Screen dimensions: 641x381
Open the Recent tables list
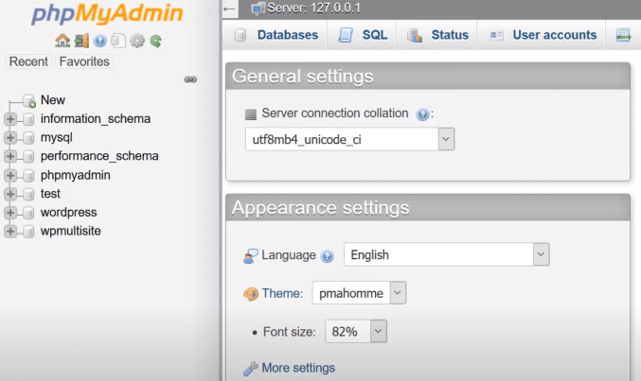coord(28,61)
